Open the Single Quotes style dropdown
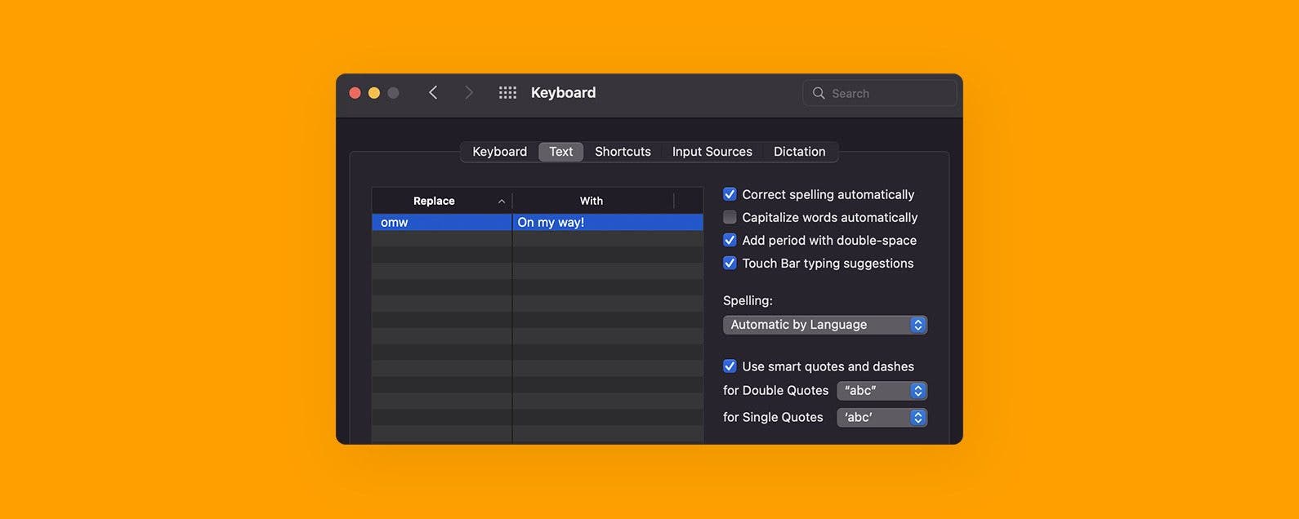 coord(882,417)
